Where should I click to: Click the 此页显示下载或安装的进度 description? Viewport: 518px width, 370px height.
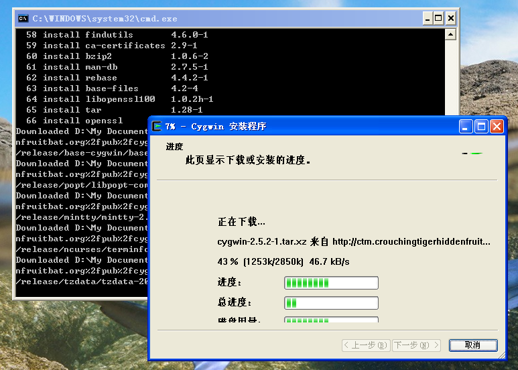pos(248,160)
